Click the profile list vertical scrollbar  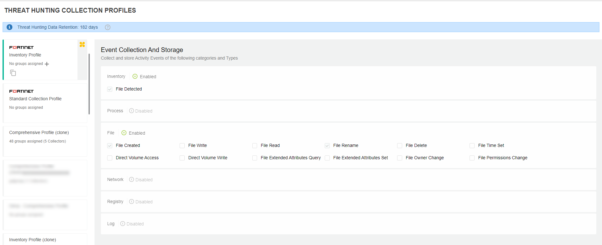(89, 84)
